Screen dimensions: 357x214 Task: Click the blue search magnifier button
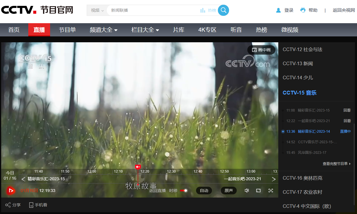pos(223,10)
